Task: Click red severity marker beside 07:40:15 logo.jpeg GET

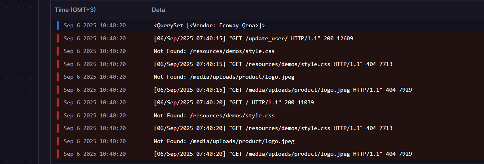Action: (x=57, y=90)
